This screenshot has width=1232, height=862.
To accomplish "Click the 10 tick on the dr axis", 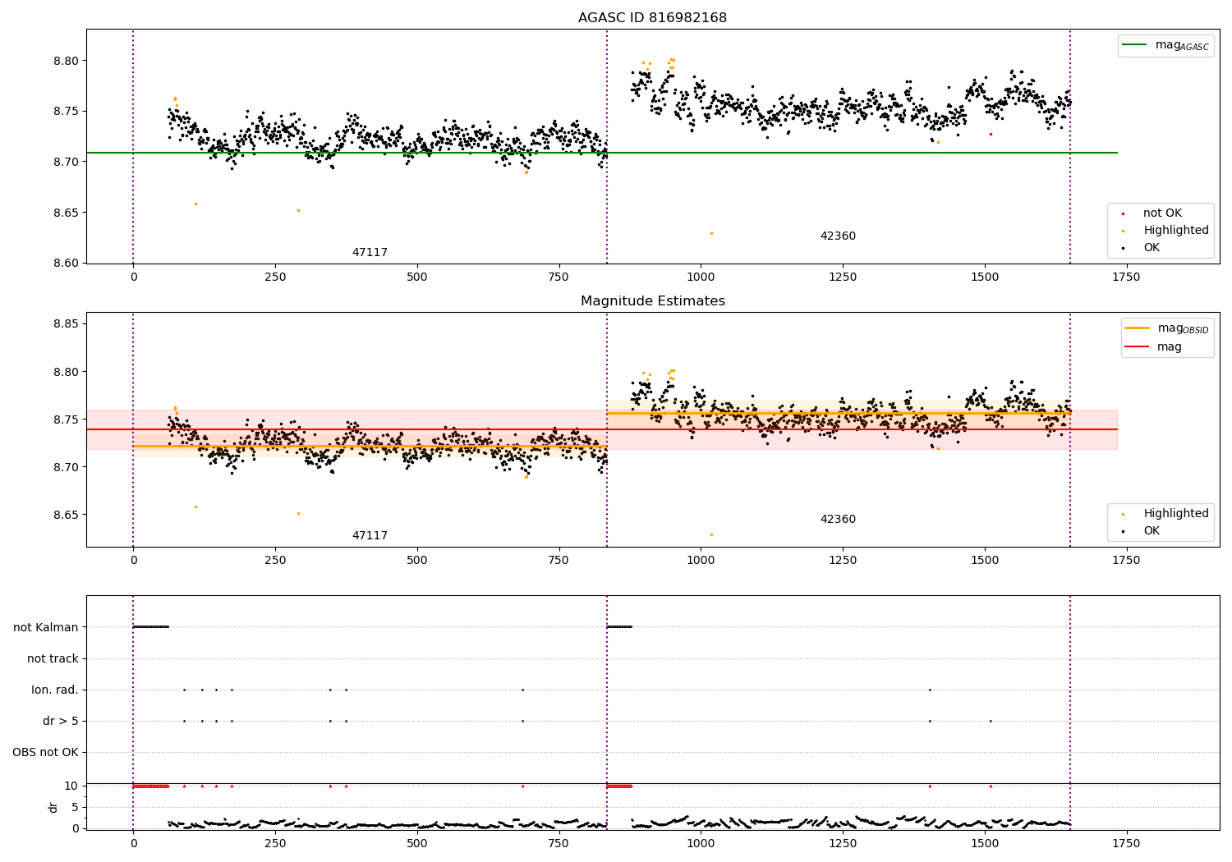I will click(71, 786).
